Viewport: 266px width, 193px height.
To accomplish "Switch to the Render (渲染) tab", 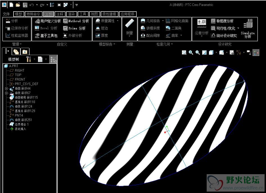I will click(71, 14).
